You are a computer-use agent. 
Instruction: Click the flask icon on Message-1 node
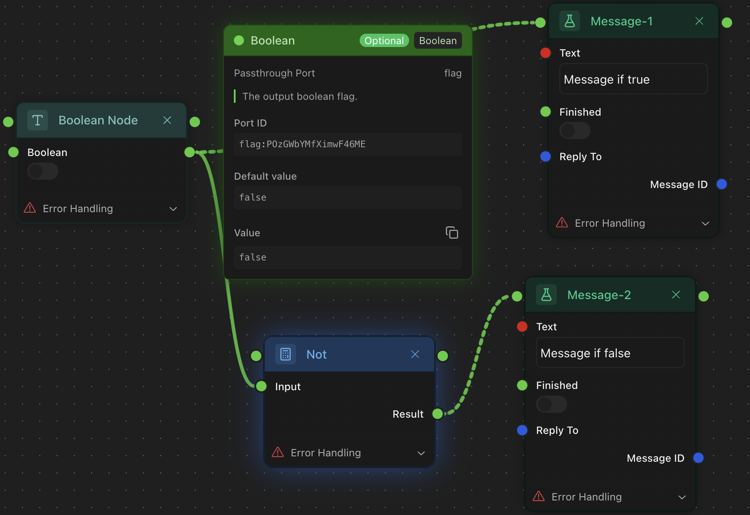[569, 21]
